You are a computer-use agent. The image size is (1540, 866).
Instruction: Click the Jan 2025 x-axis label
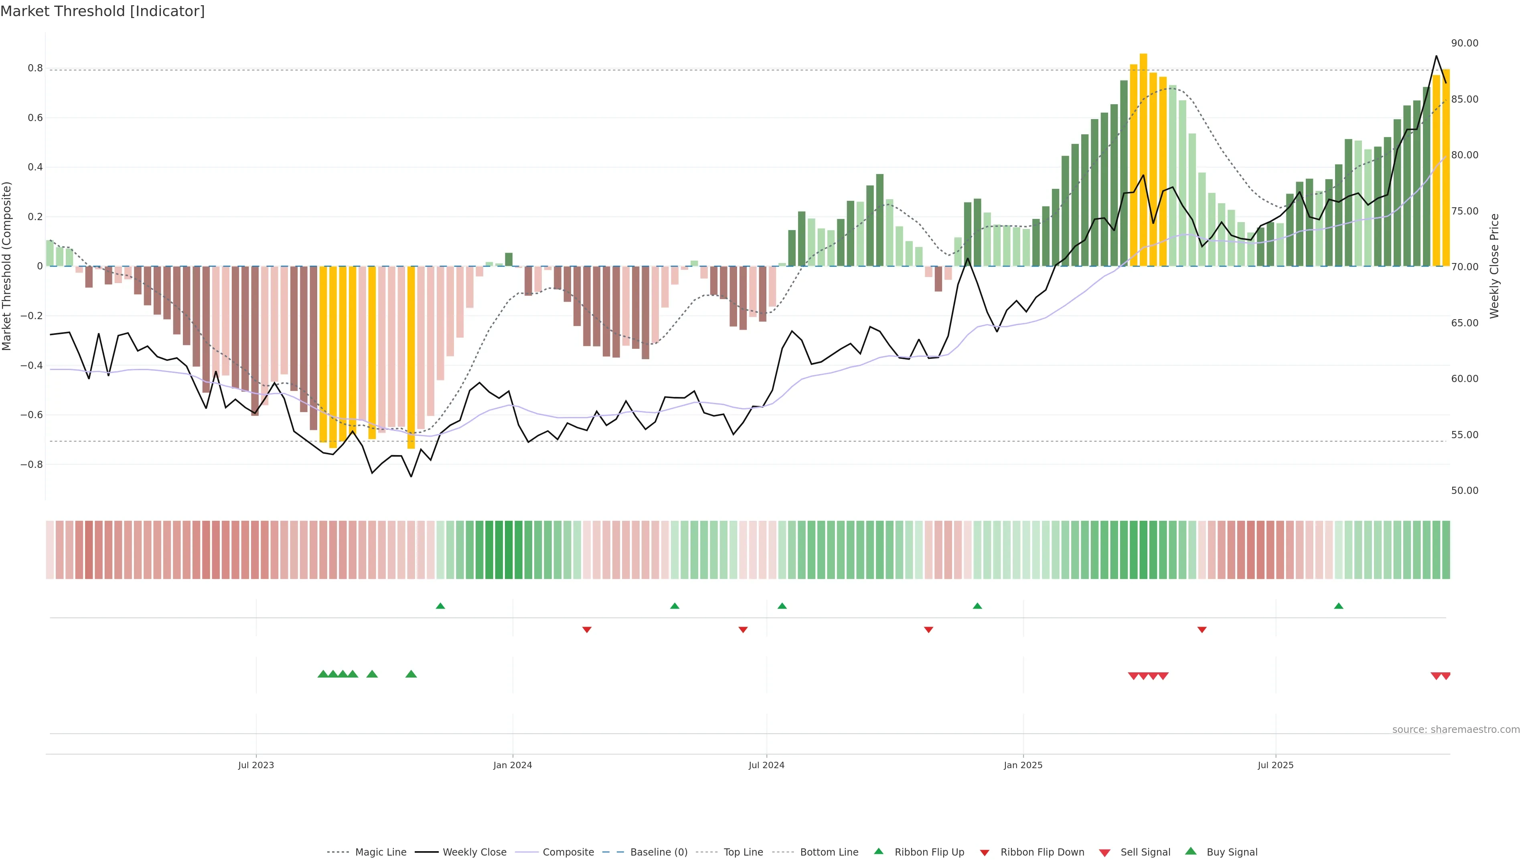[1023, 765]
